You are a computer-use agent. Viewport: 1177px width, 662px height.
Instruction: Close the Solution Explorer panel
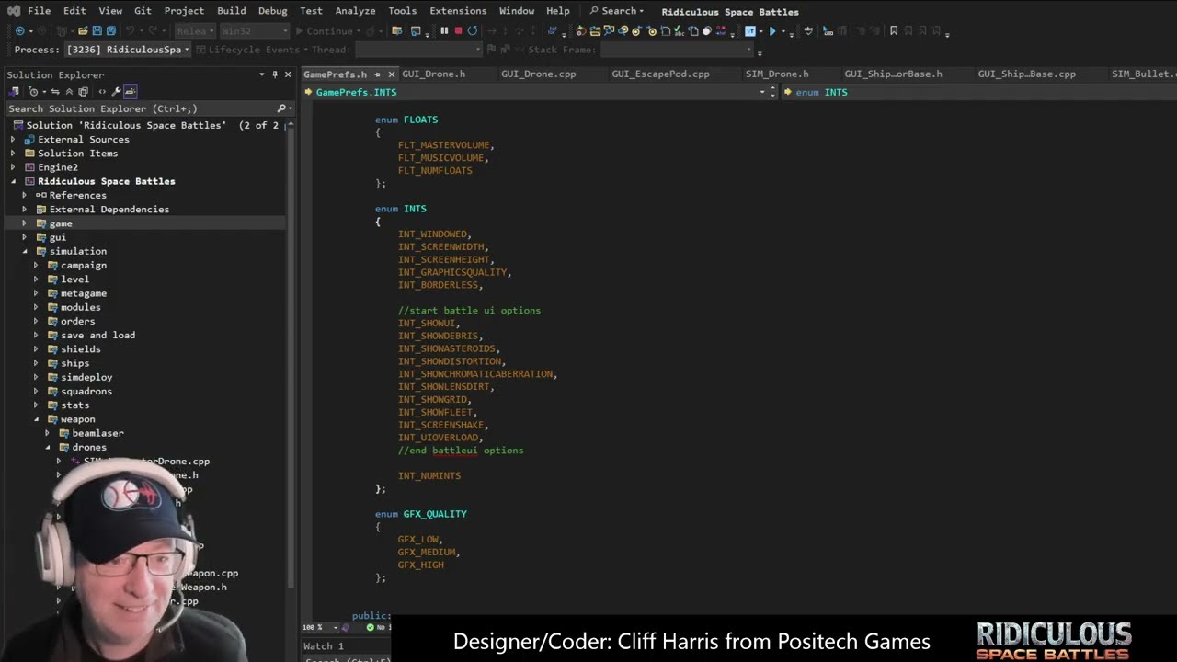[x=288, y=74]
